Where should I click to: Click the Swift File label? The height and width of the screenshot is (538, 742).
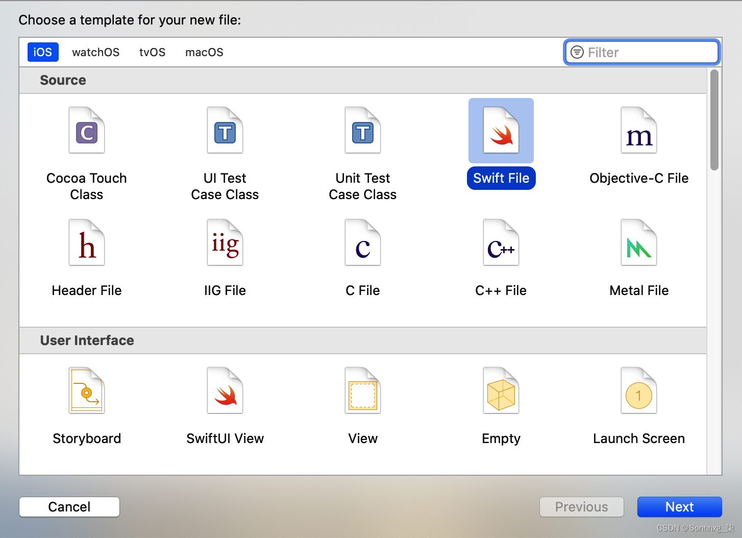501,178
